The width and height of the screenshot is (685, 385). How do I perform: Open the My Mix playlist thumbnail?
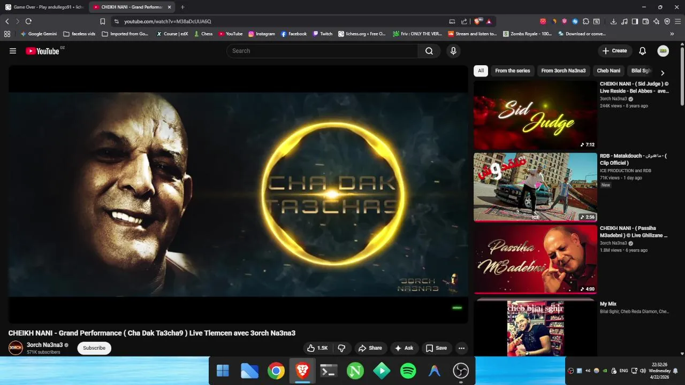pyautogui.click(x=535, y=328)
